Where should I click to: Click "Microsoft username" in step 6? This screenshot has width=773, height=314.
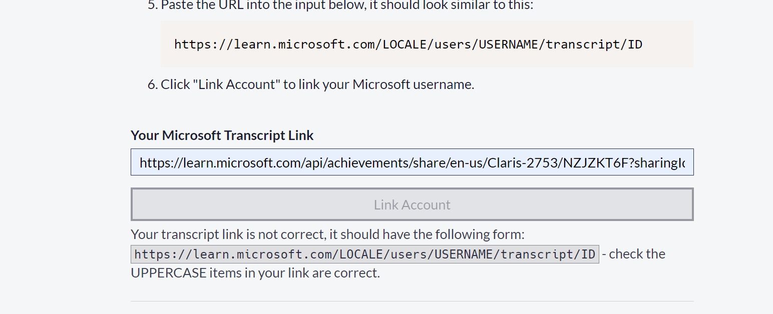[413, 84]
